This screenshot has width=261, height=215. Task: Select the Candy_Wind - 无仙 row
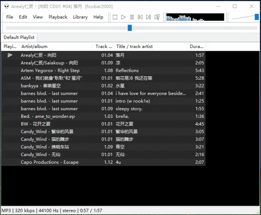click(103, 154)
